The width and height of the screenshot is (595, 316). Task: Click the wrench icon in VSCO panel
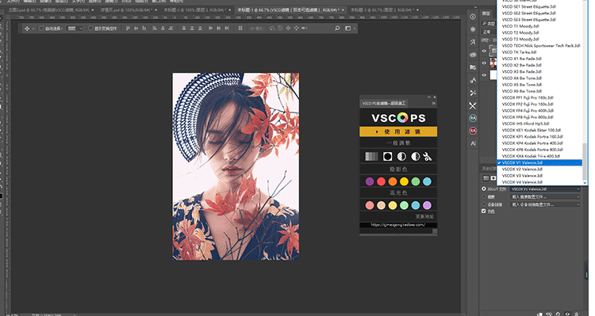428,157
